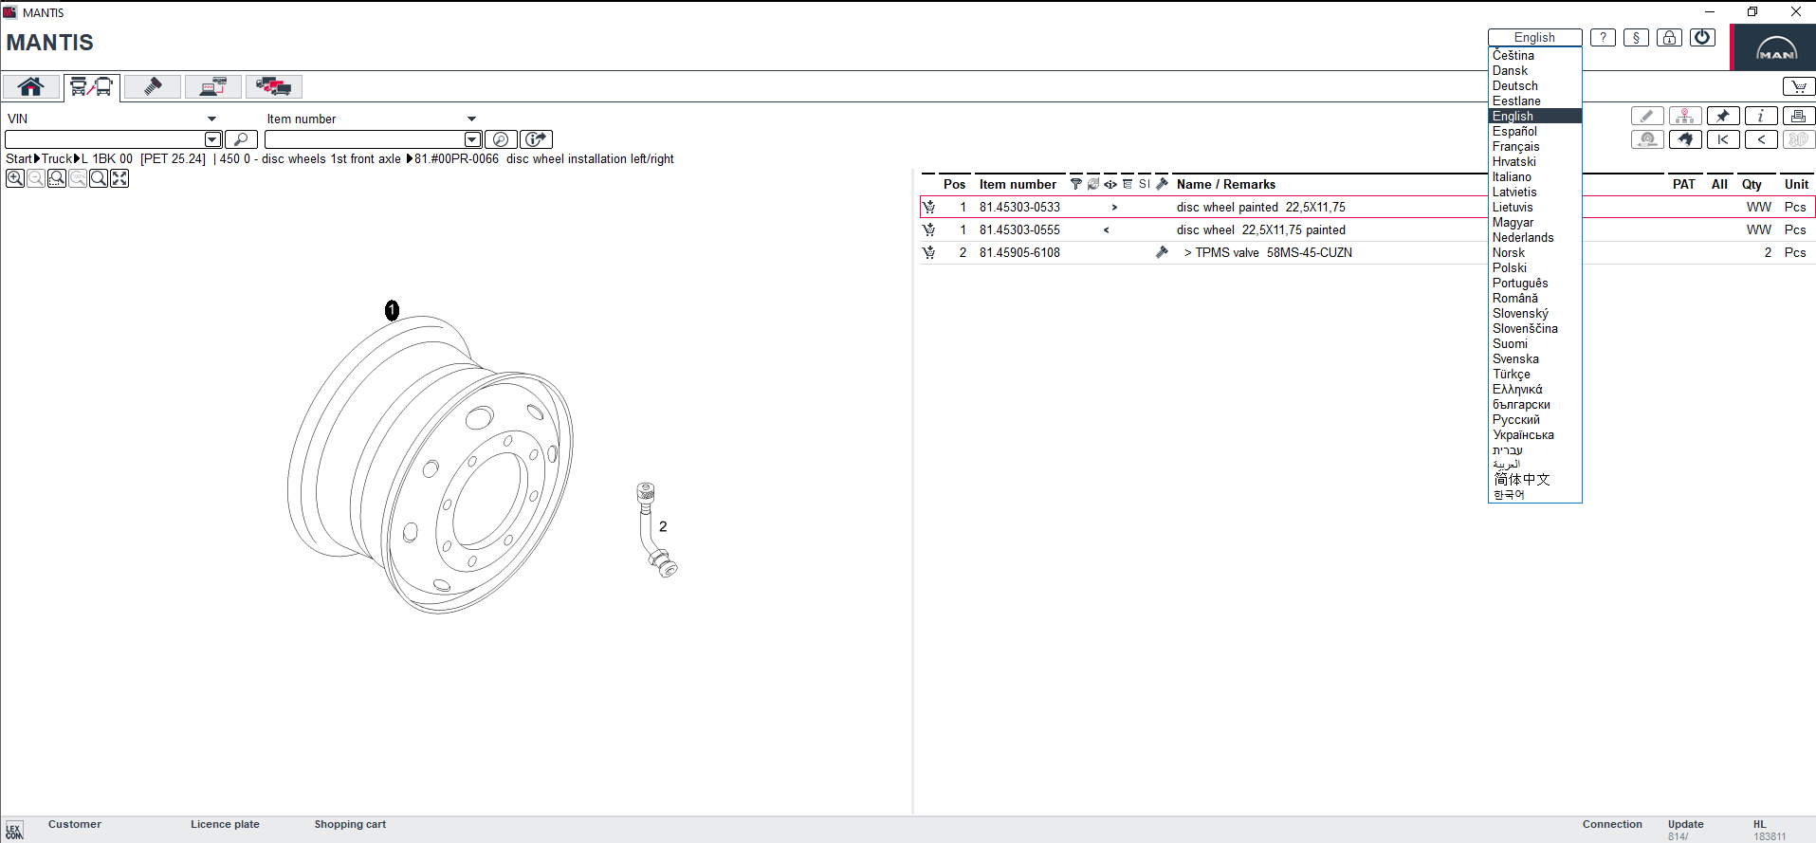The image size is (1816, 843).
Task: Expand the Item number search type dropdown
Action: (x=471, y=119)
